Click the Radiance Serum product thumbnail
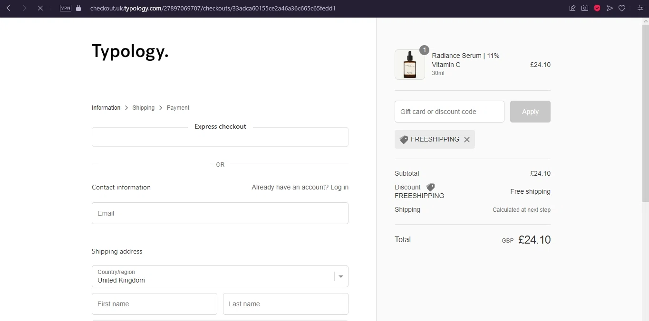The image size is (649, 321). point(410,65)
